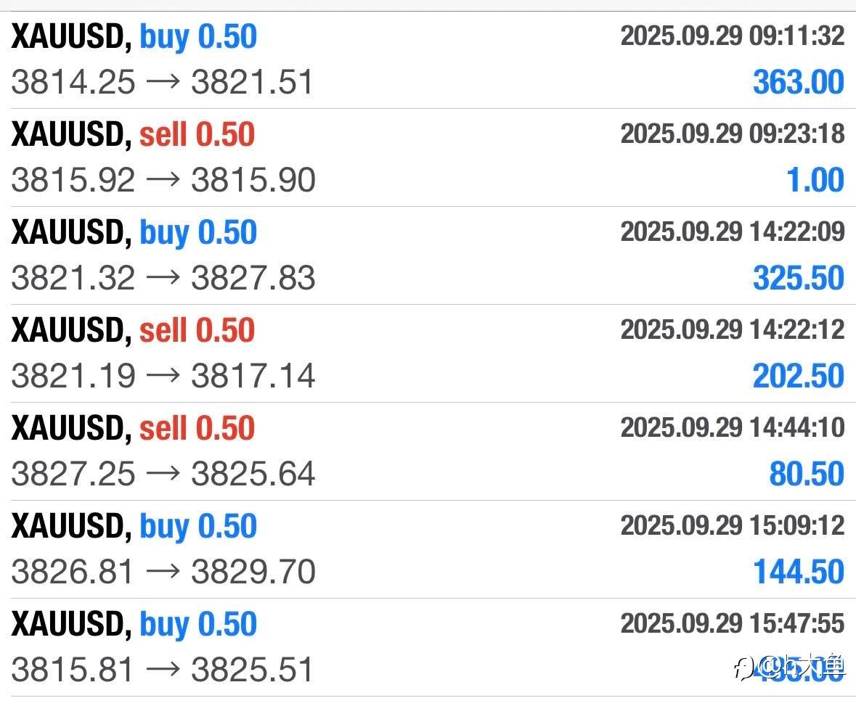The height and width of the screenshot is (706, 856).
Task: Select the price range 3821.19 → 3817.14
Action: coord(163,376)
